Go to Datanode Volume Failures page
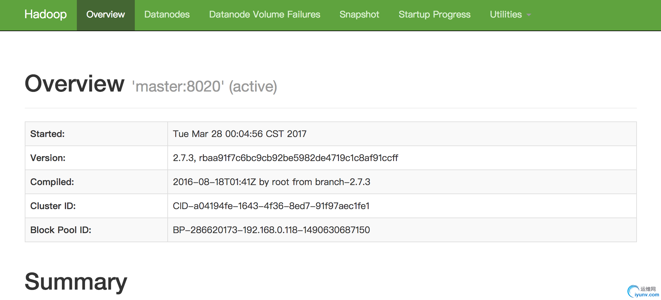 point(264,15)
